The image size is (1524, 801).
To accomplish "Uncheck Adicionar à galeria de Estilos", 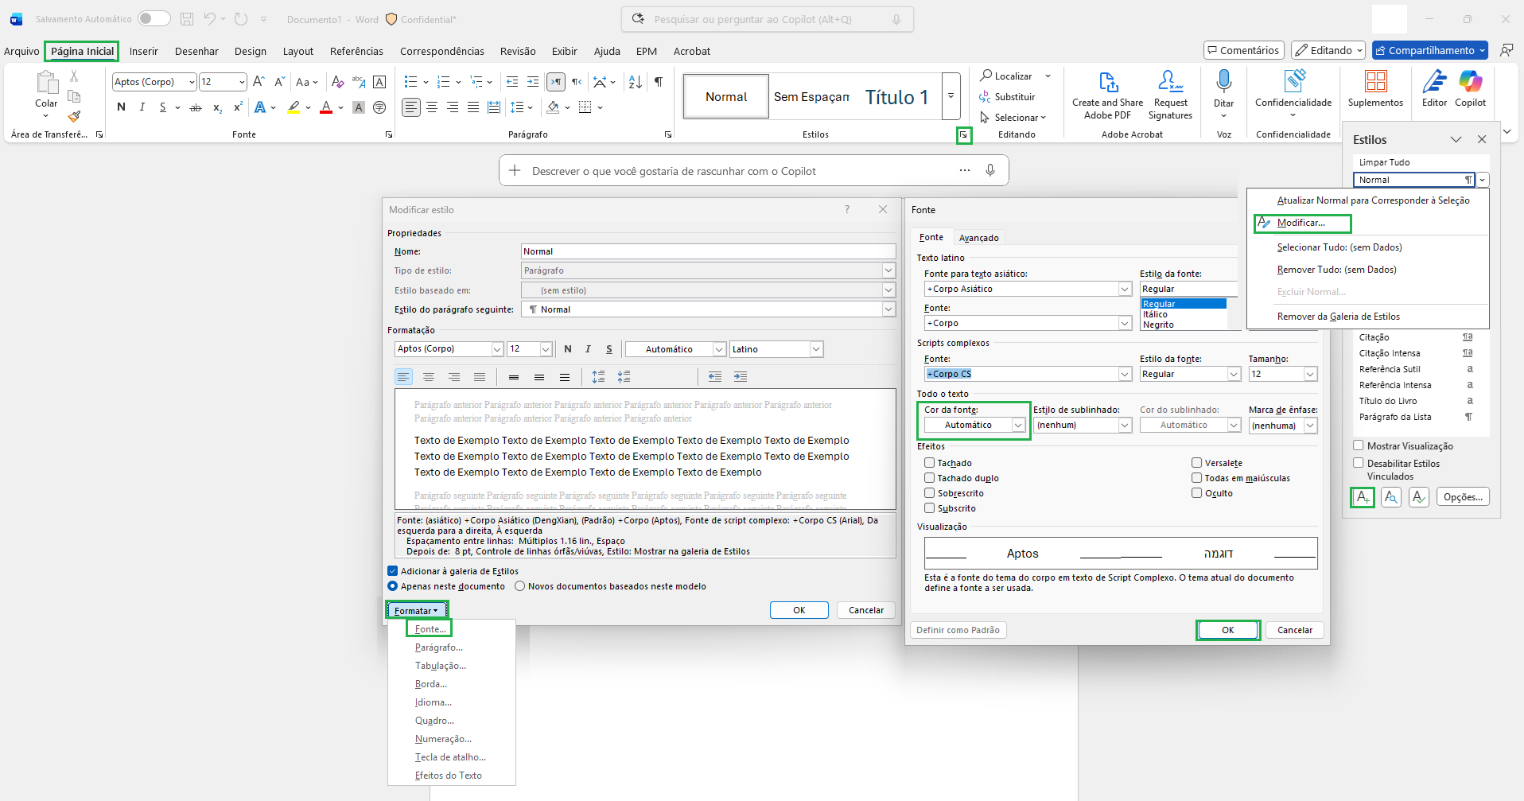I will point(392,571).
